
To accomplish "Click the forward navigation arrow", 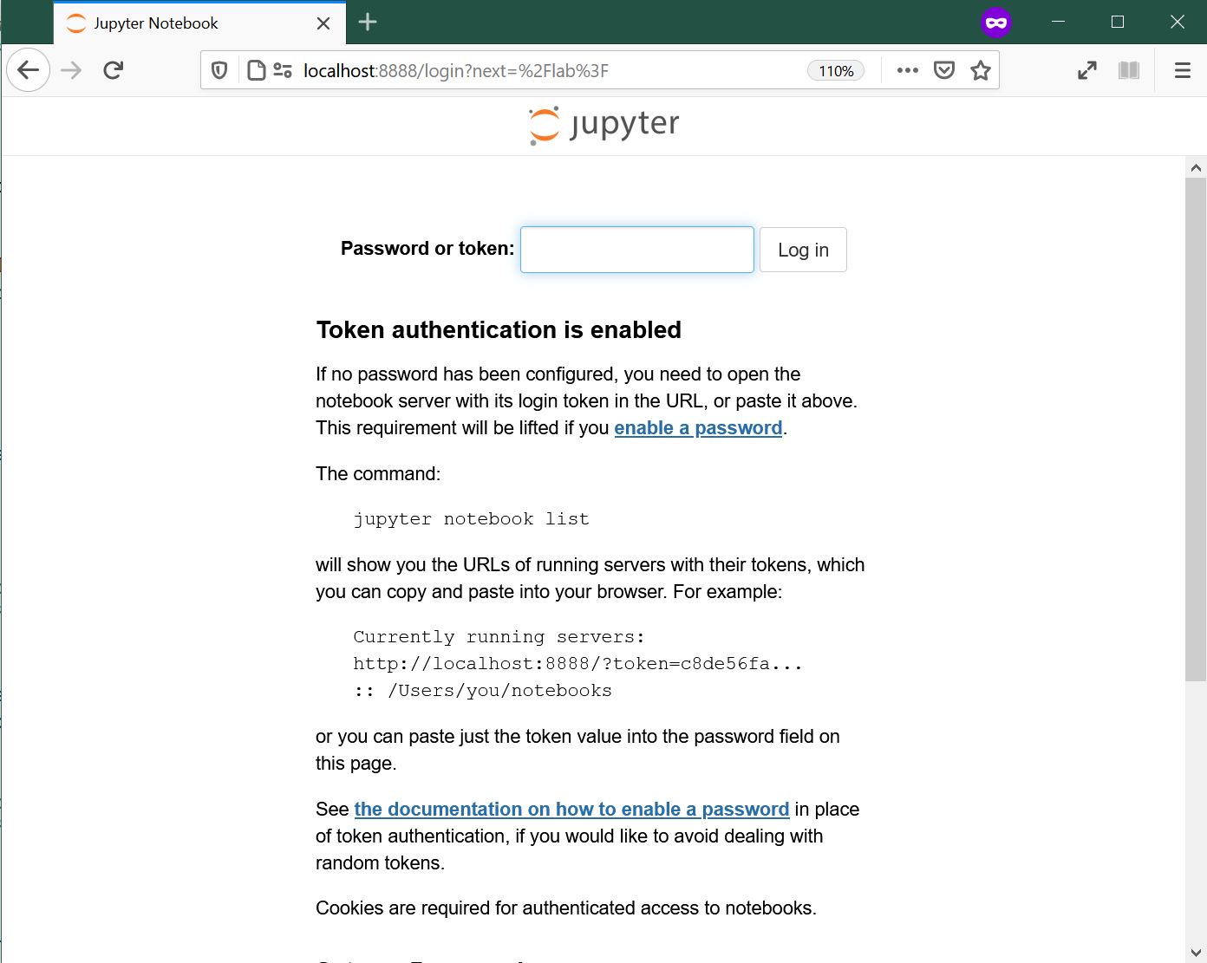I will pyautogui.click(x=70, y=69).
